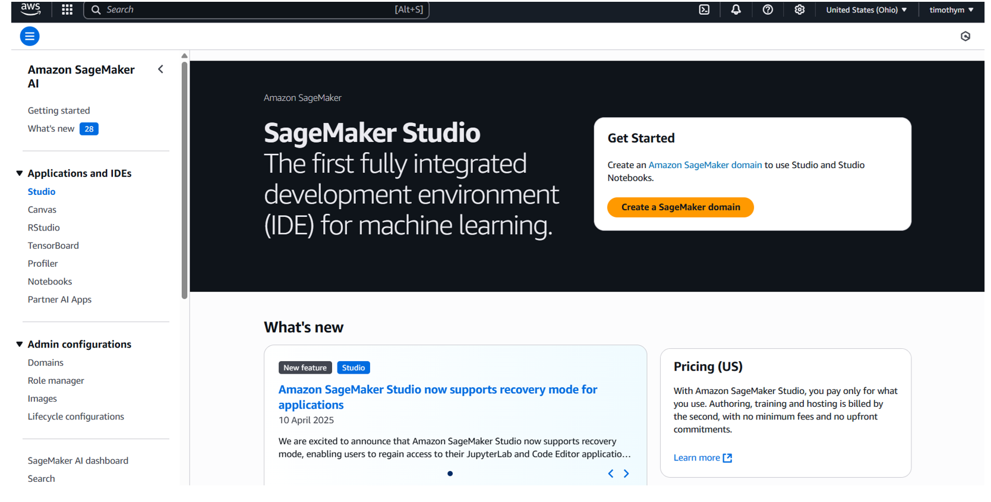Viewport: 991px width, 502px height.
Task: Open SageMaker AI dashboard link
Action: (x=78, y=461)
